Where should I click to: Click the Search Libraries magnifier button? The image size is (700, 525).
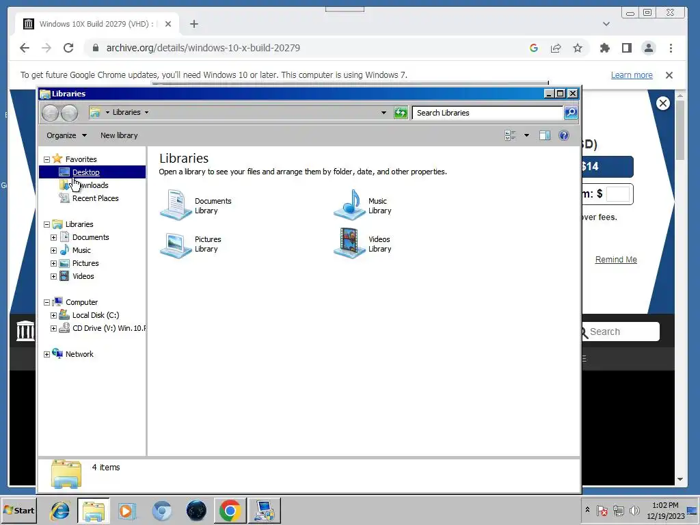click(571, 113)
